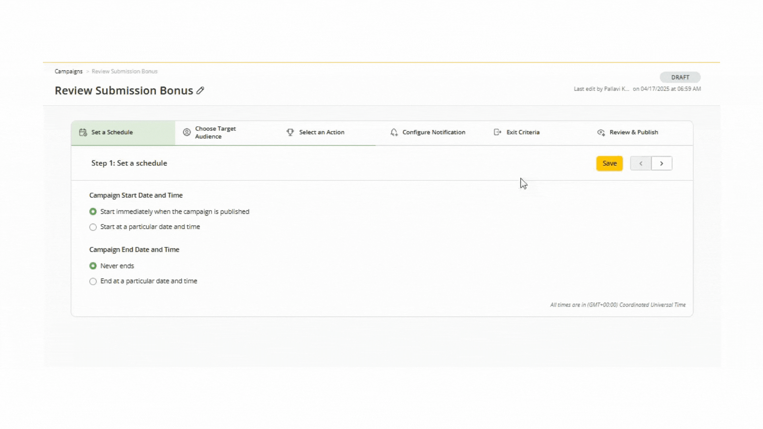Click the trophy icon for Select an Action

point(290,132)
